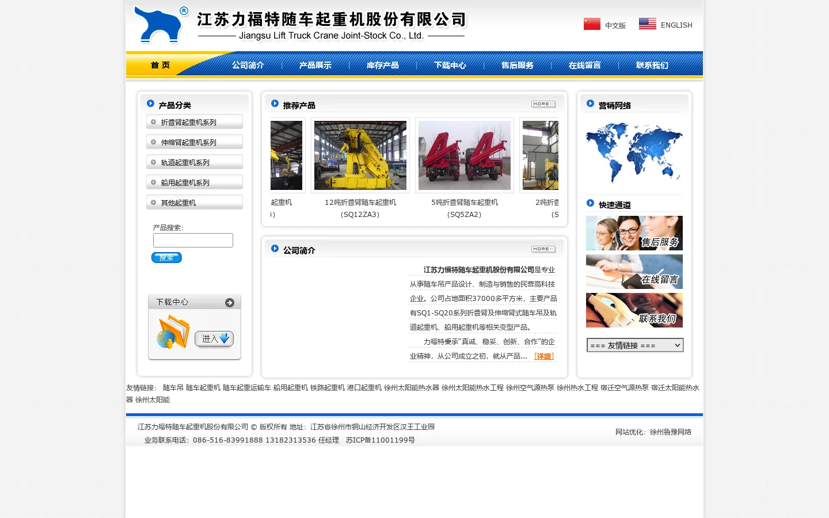Click the 进入 download button
The image size is (829, 518).
[x=214, y=339]
